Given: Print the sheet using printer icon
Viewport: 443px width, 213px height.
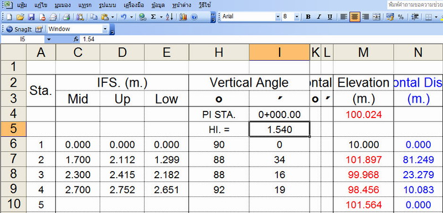Looking at the screenshot, I should click(x=66, y=17).
